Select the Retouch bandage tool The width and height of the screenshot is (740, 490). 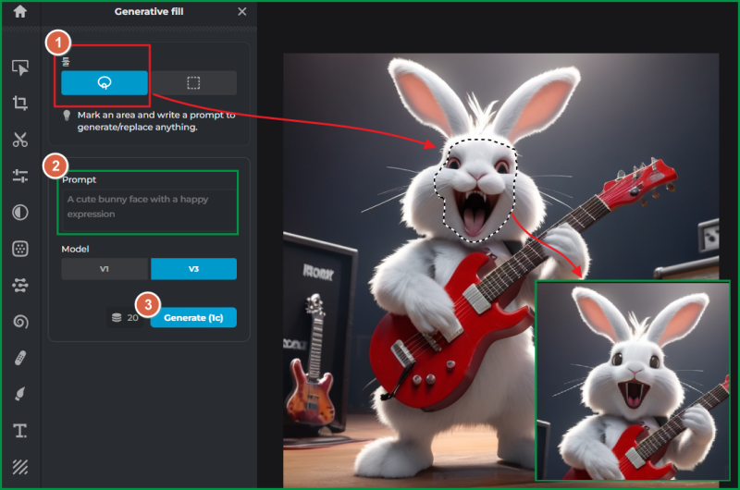click(20, 359)
